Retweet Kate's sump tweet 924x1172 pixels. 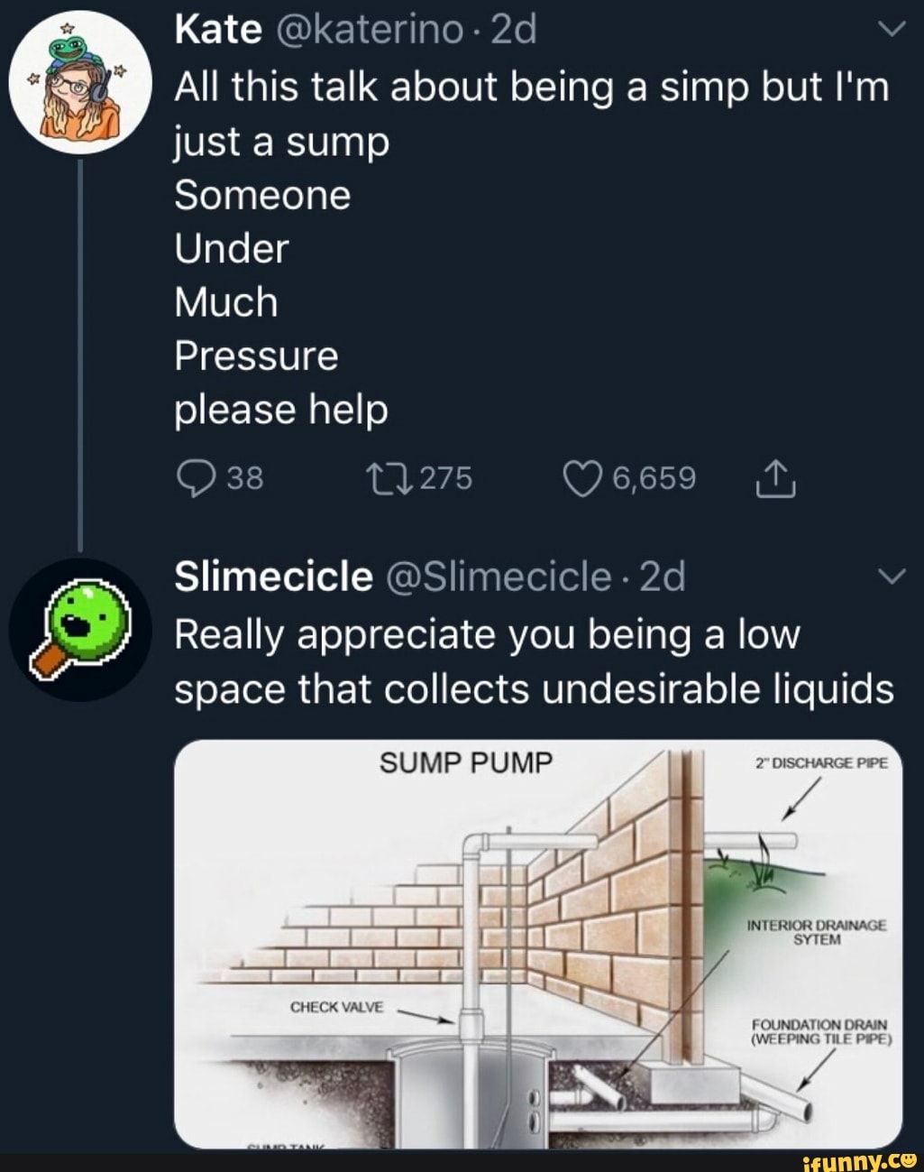coord(389,478)
